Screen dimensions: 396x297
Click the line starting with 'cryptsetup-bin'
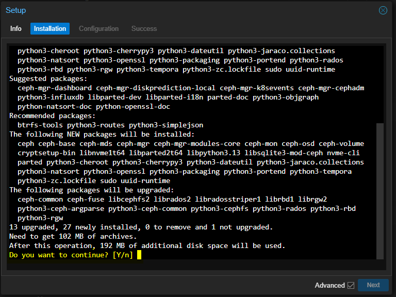pyautogui.click(x=189, y=153)
